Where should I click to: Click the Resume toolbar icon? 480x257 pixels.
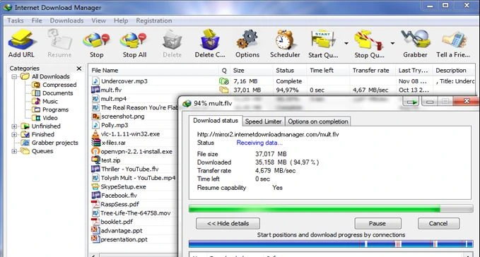(x=59, y=40)
